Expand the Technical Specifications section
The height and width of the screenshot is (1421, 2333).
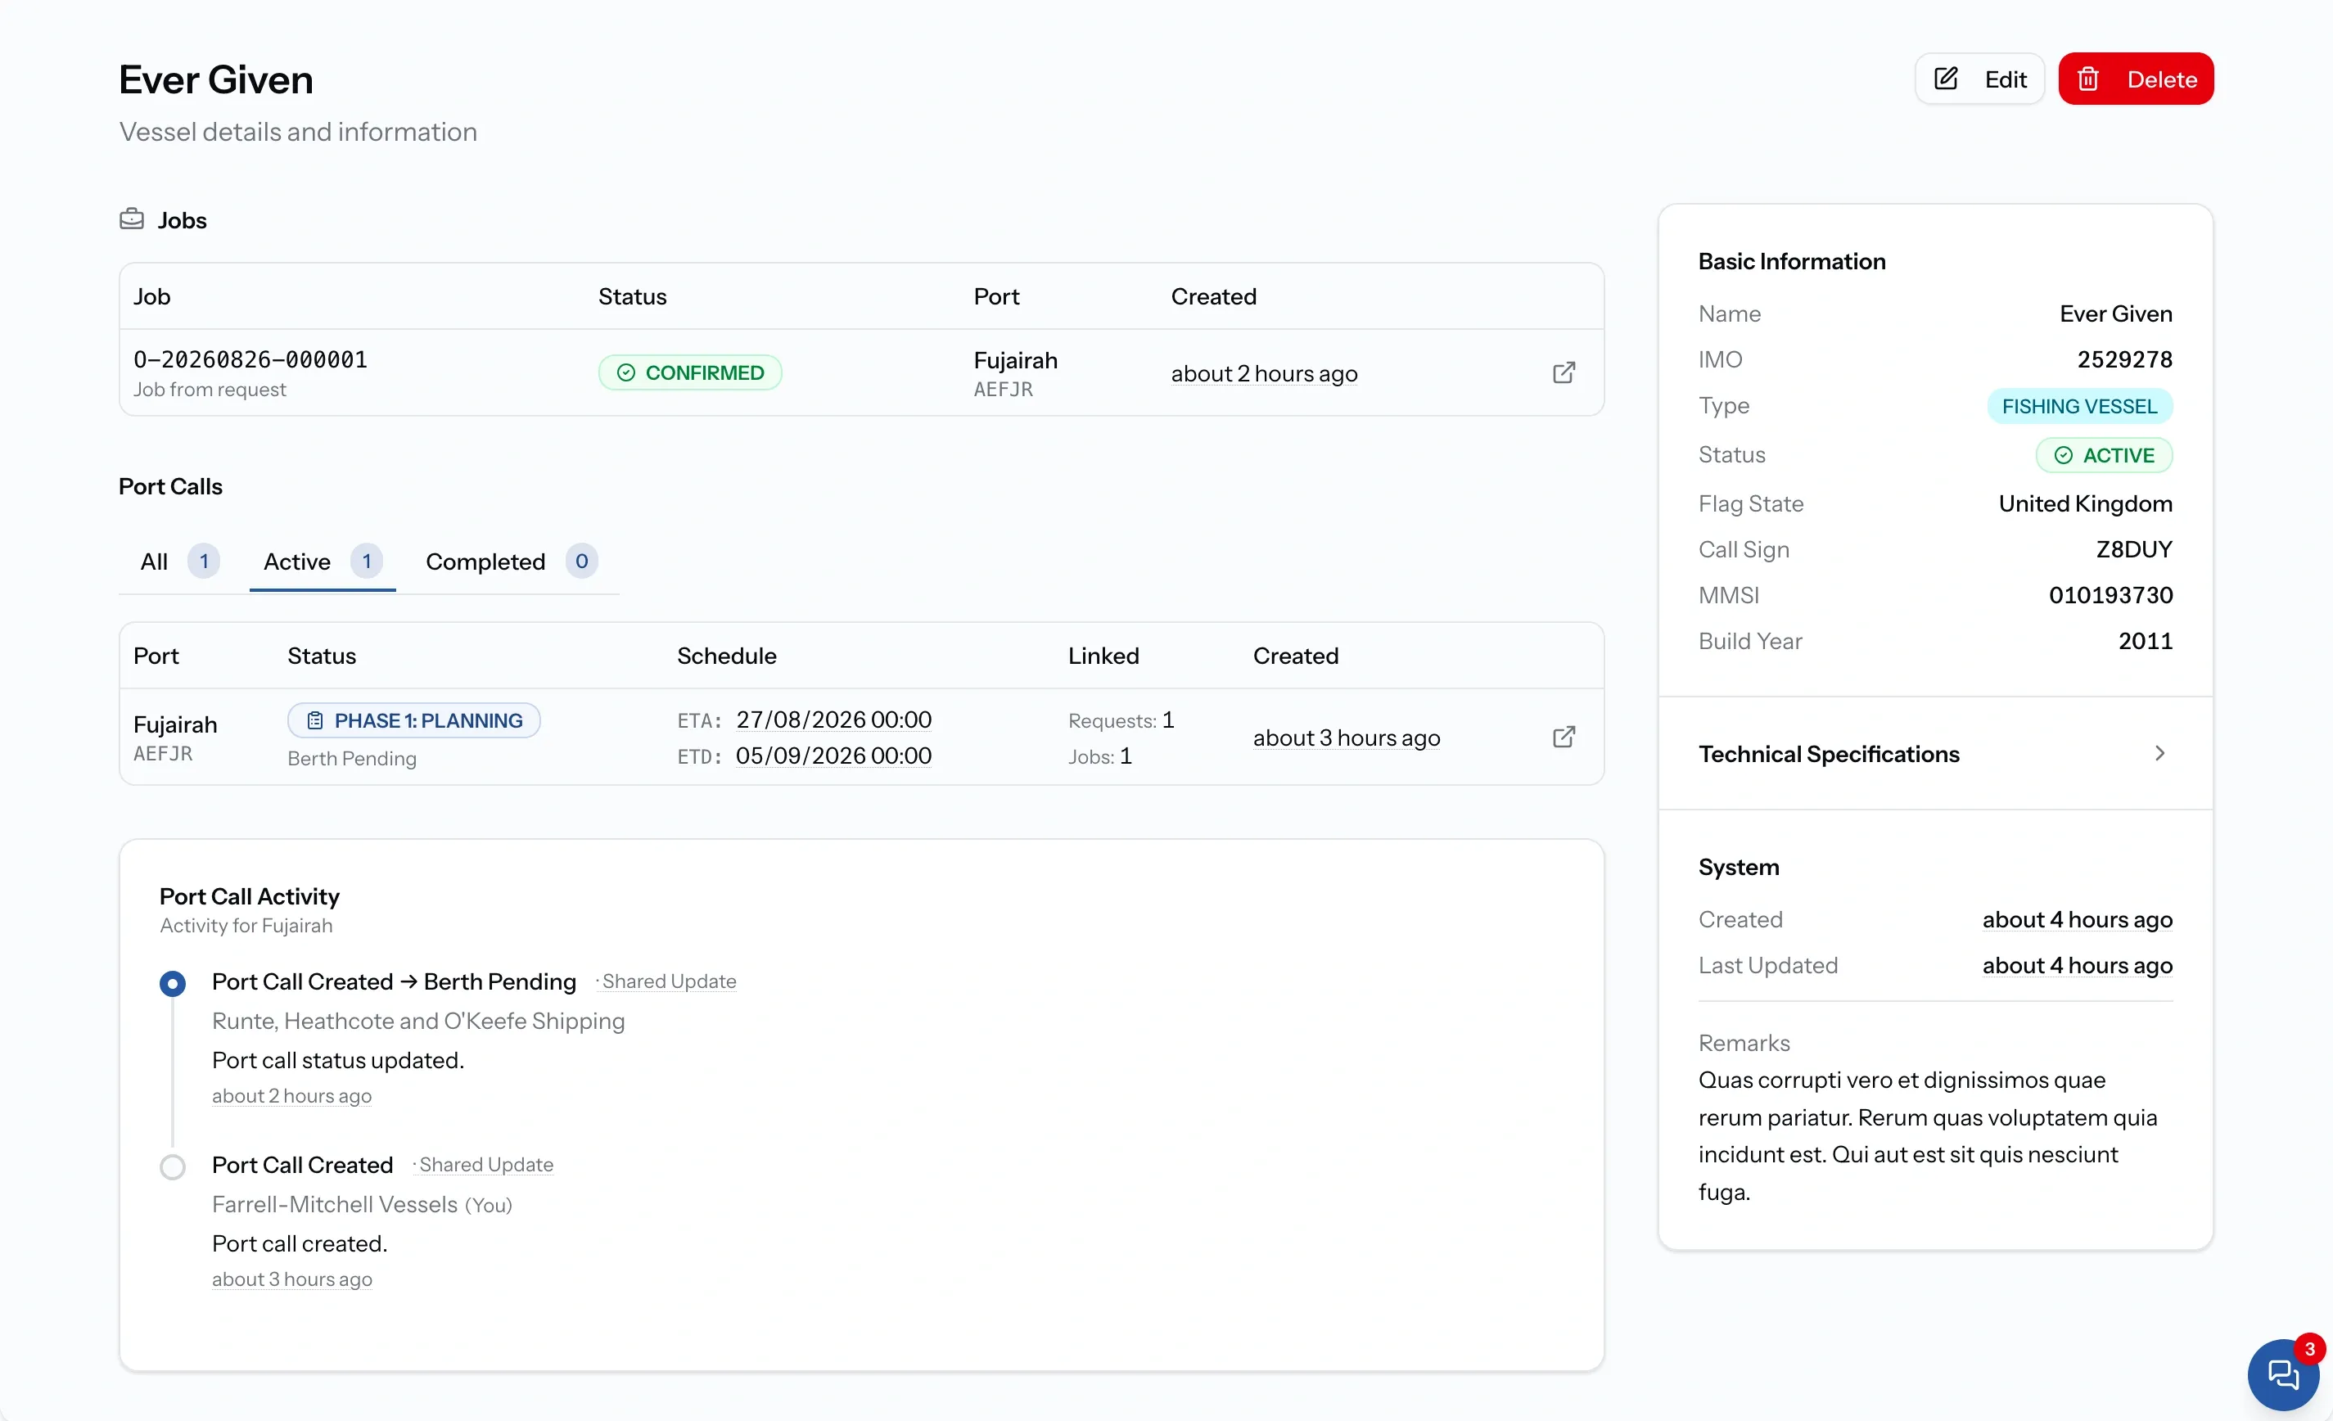coord(1934,754)
